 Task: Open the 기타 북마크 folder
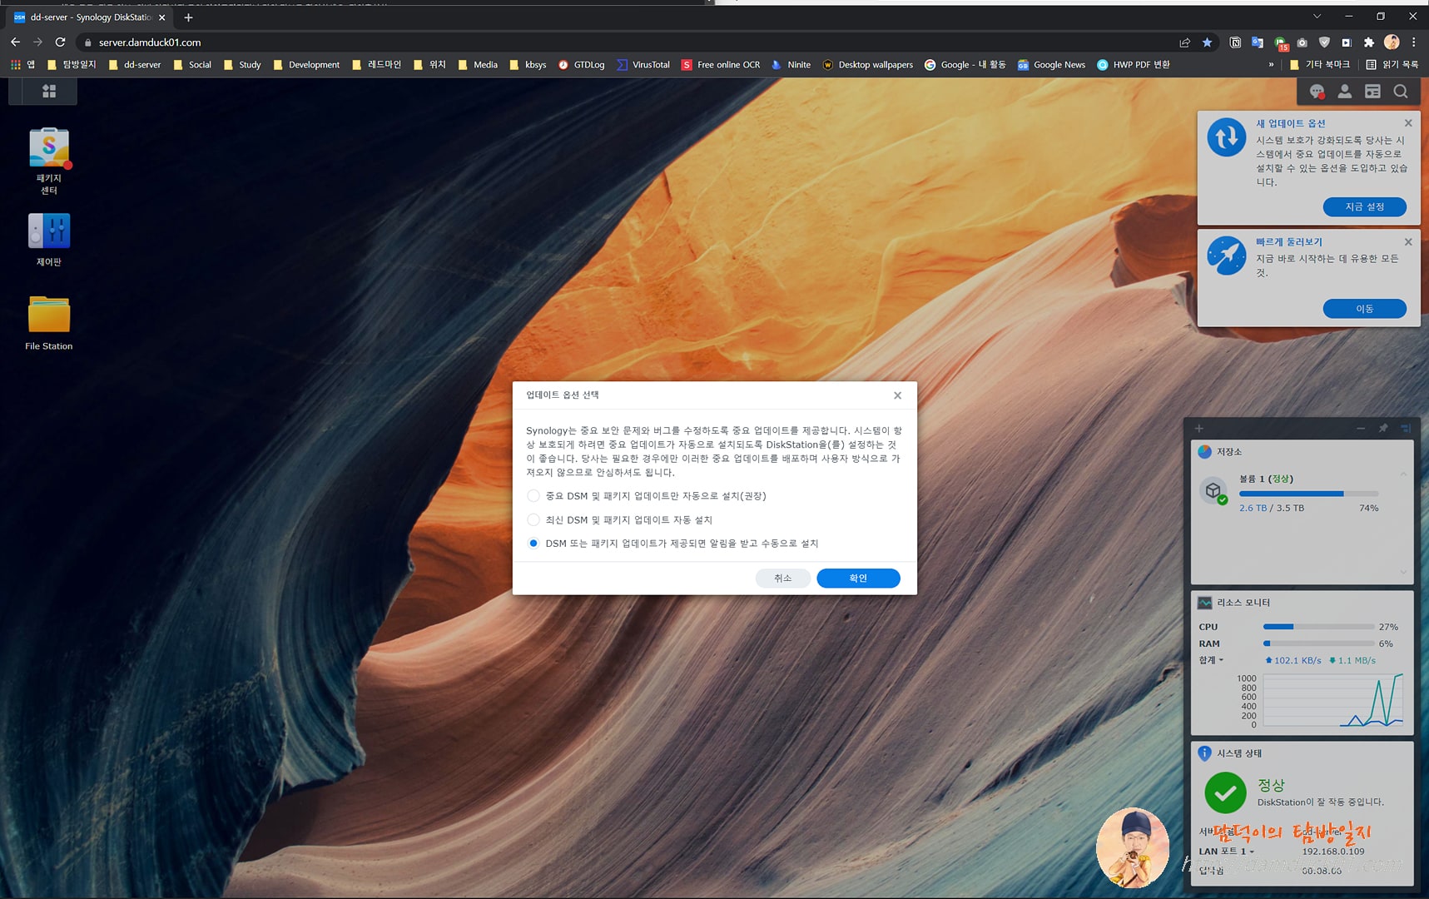[x=1320, y=65]
